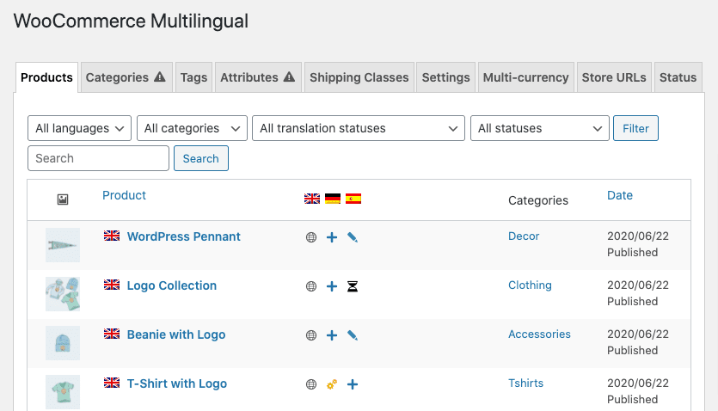Add German translation for Beanie with Logo
Image resolution: width=718 pixels, height=411 pixels.
332,335
